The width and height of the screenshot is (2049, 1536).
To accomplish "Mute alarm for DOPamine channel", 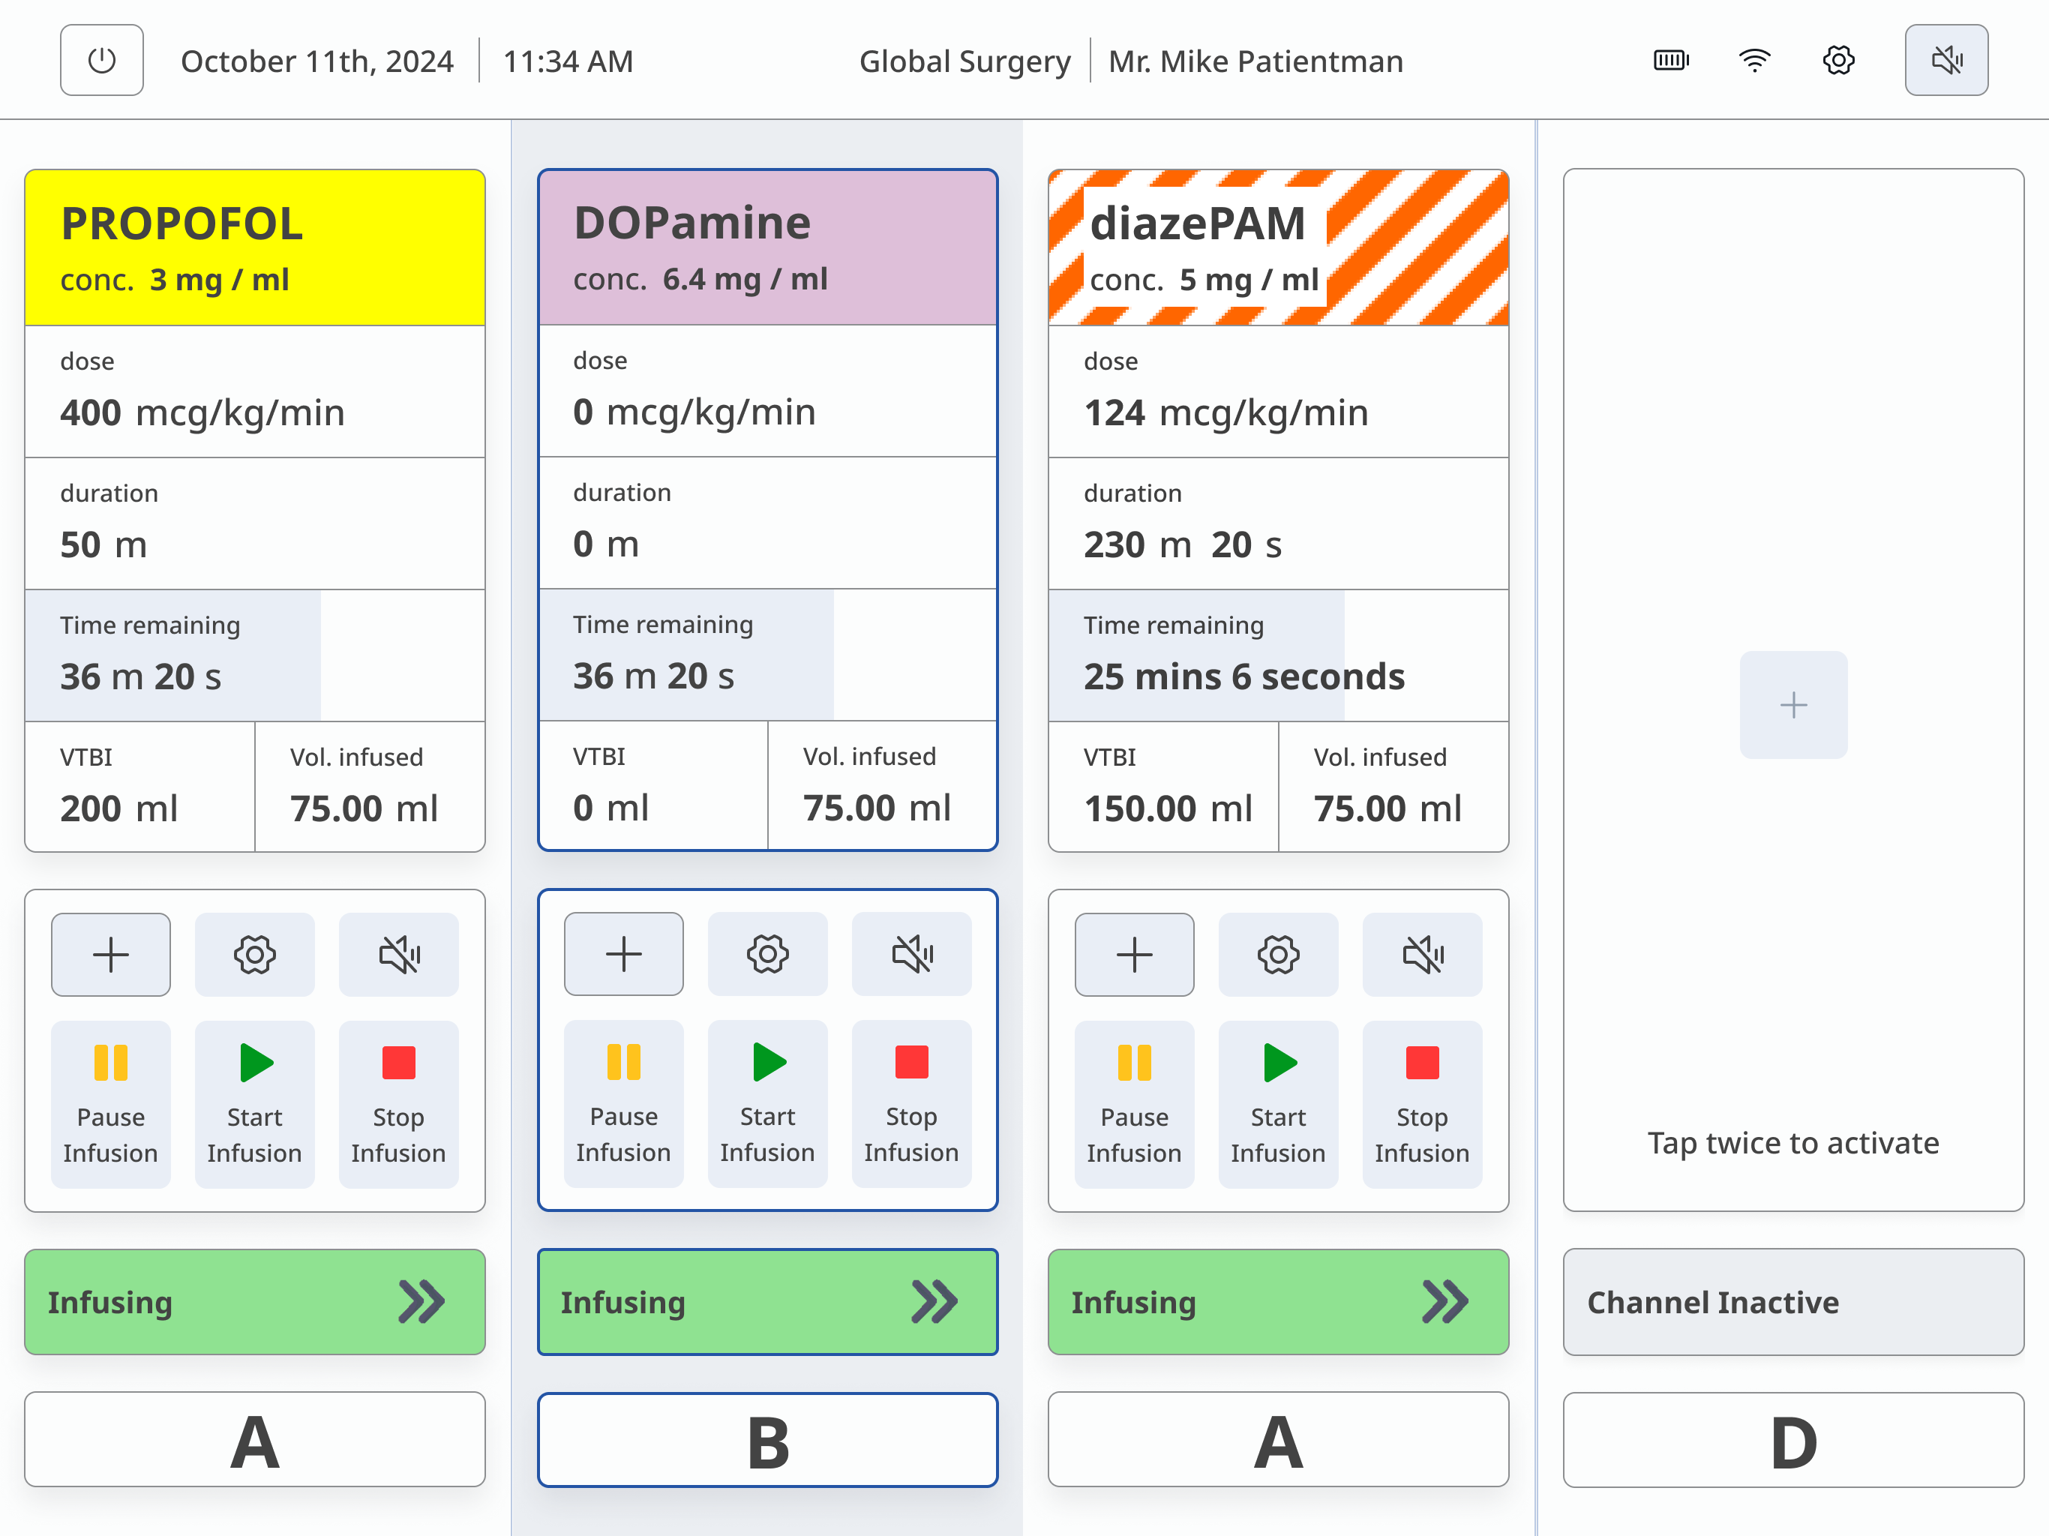I will coord(911,954).
